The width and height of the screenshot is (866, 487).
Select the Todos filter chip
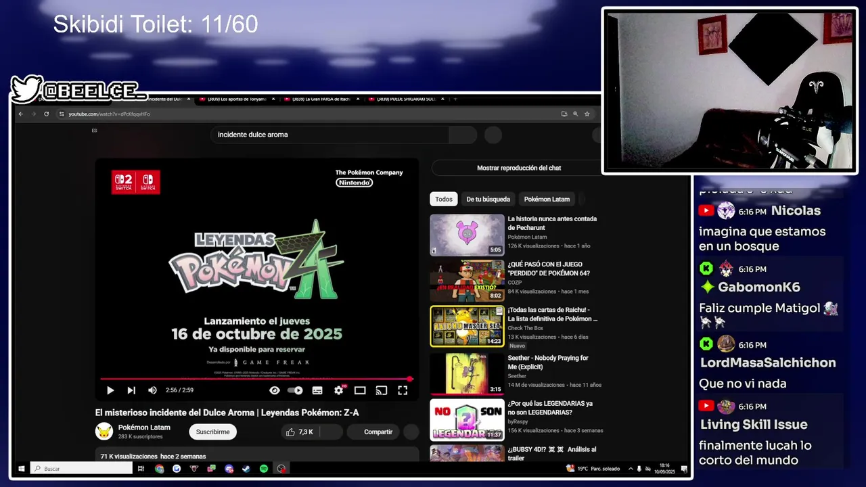tap(444, 199)
